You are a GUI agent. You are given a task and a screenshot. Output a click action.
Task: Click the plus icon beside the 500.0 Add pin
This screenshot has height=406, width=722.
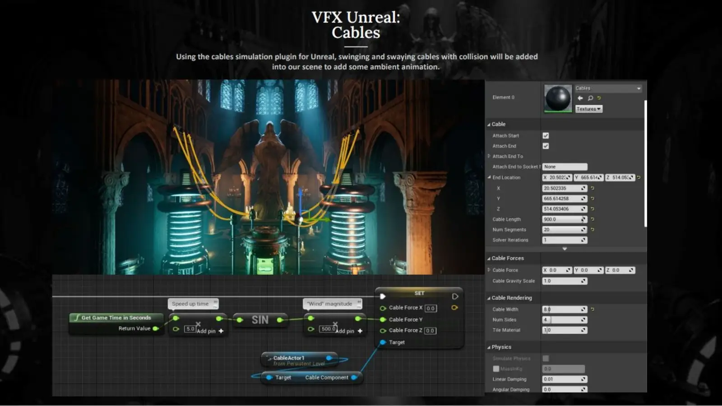[360, 331]
